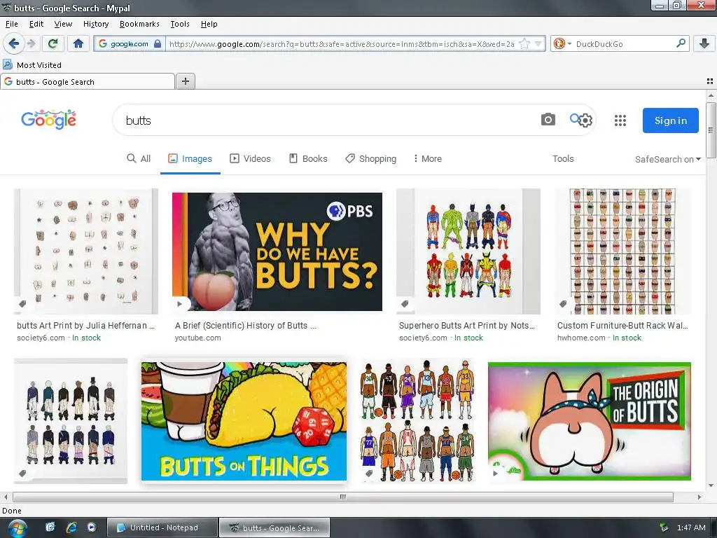Launch Internet Explorer from taskbar

tap(71, 527)
